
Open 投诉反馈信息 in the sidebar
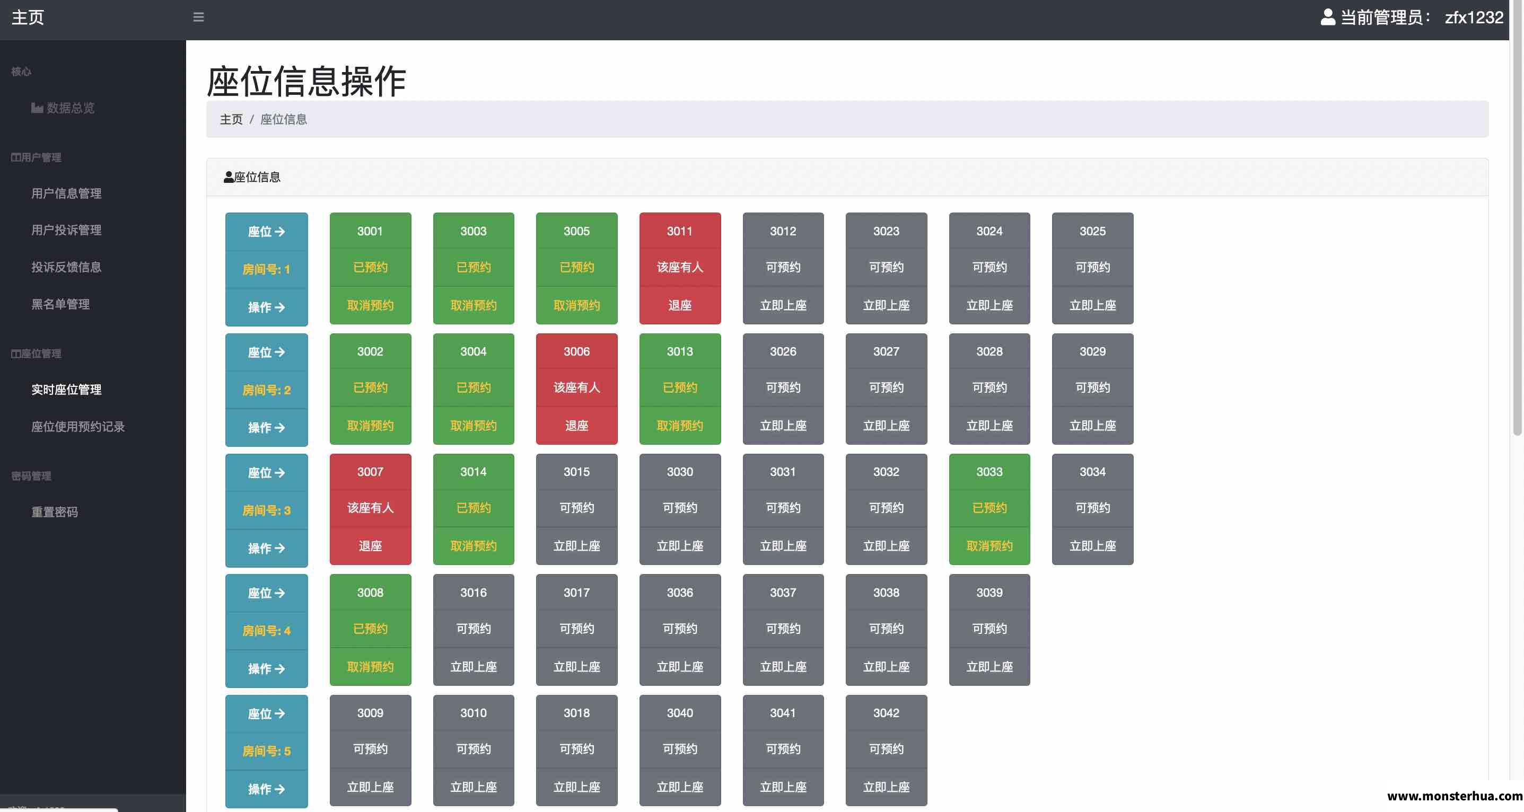(x=66, y=267)
